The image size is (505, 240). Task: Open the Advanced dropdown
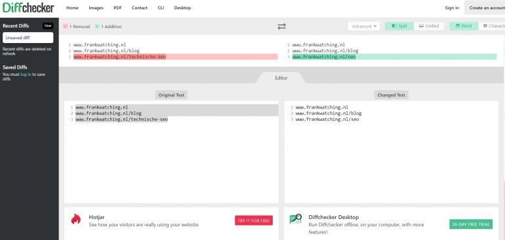(363, 26)
